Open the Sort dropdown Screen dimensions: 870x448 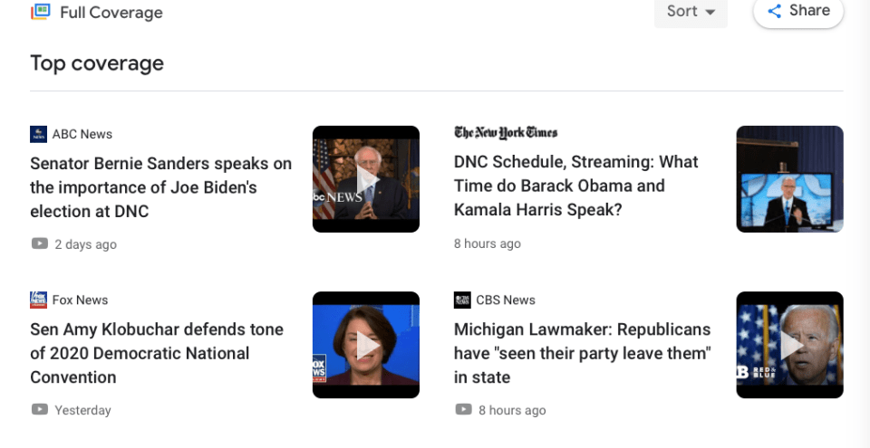[691, 12]
